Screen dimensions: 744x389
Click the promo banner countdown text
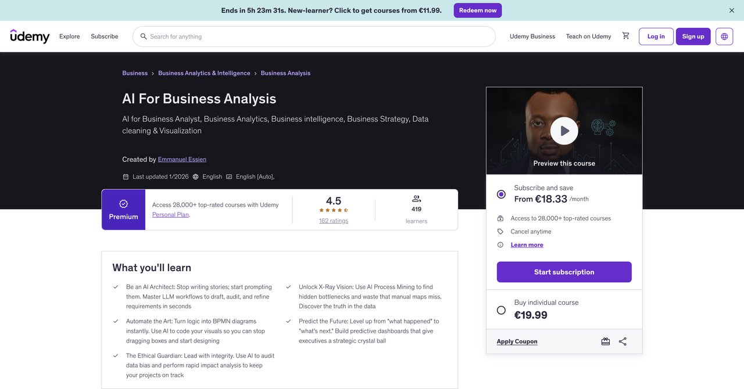coord(331,10)
